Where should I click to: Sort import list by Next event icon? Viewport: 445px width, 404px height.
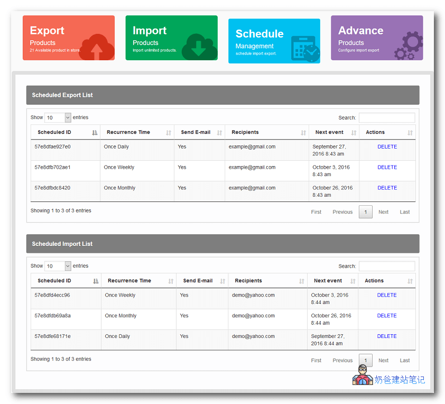click(x=353, y=281)
